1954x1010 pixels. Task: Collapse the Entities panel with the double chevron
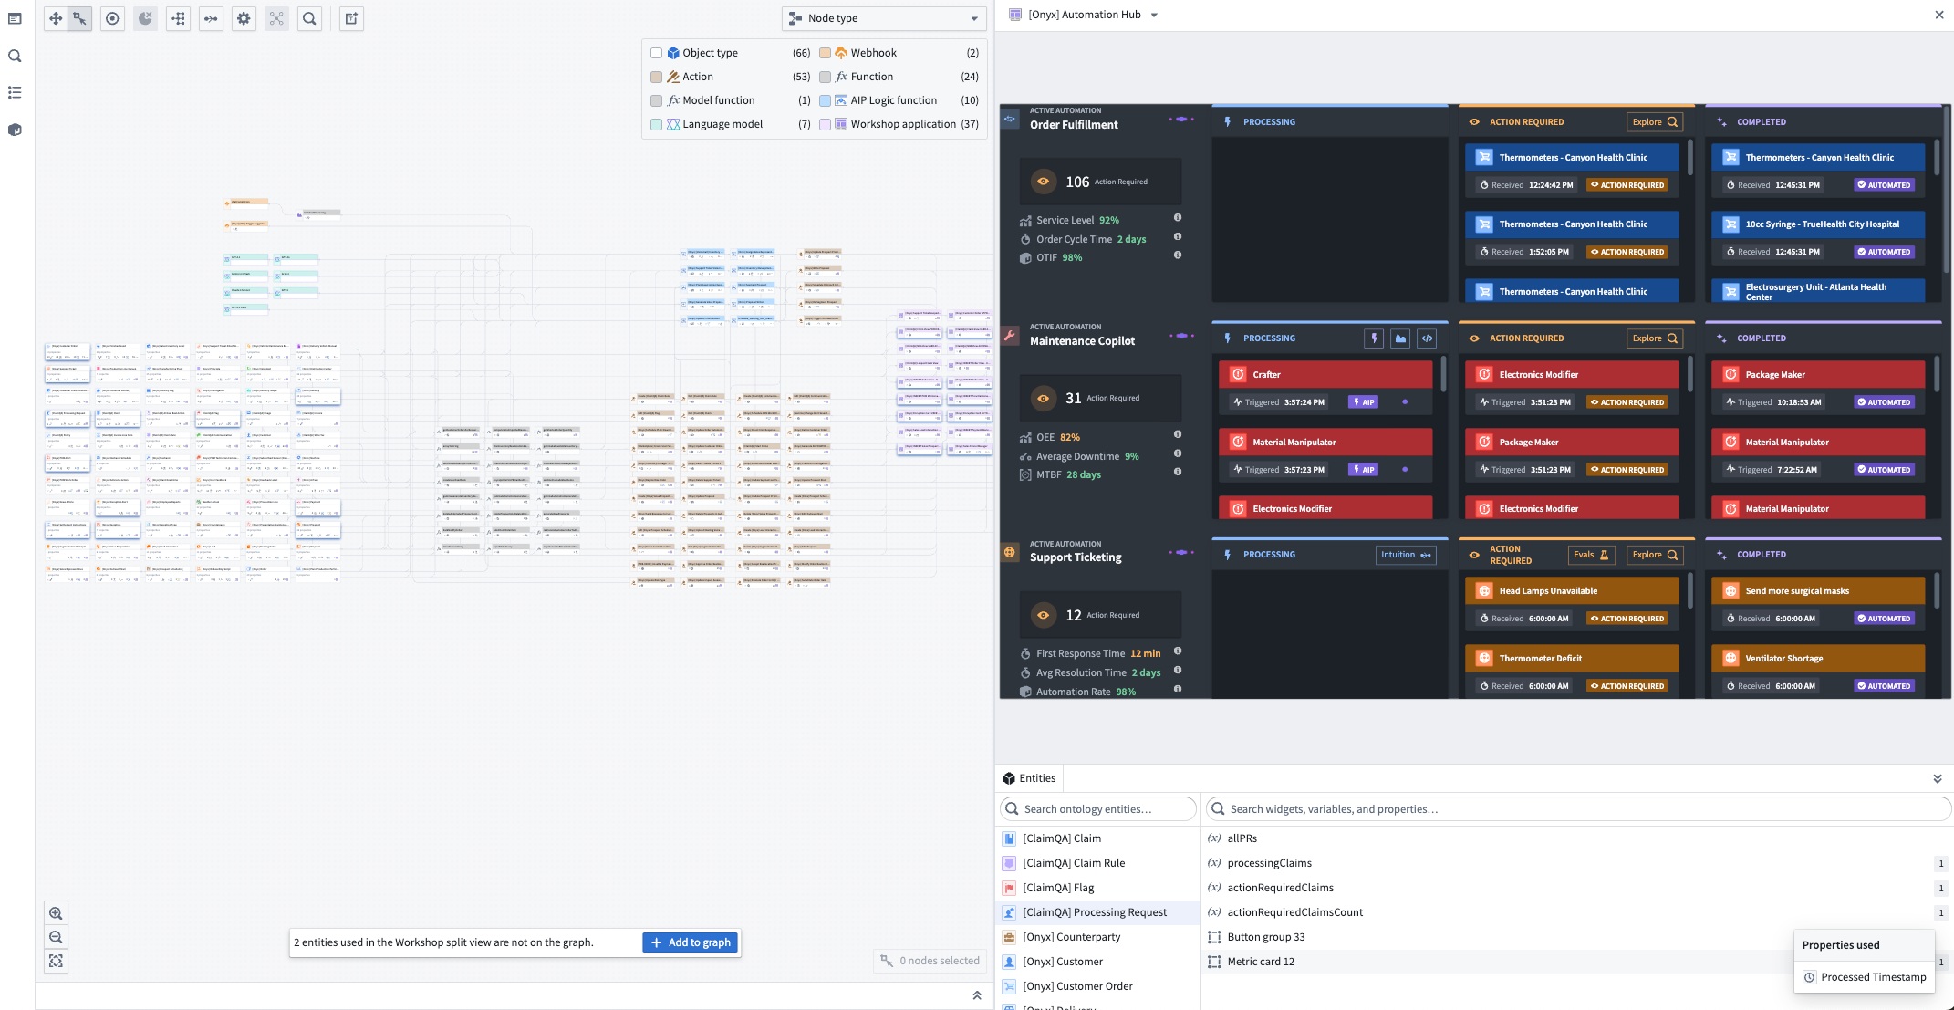(1938, 778)
